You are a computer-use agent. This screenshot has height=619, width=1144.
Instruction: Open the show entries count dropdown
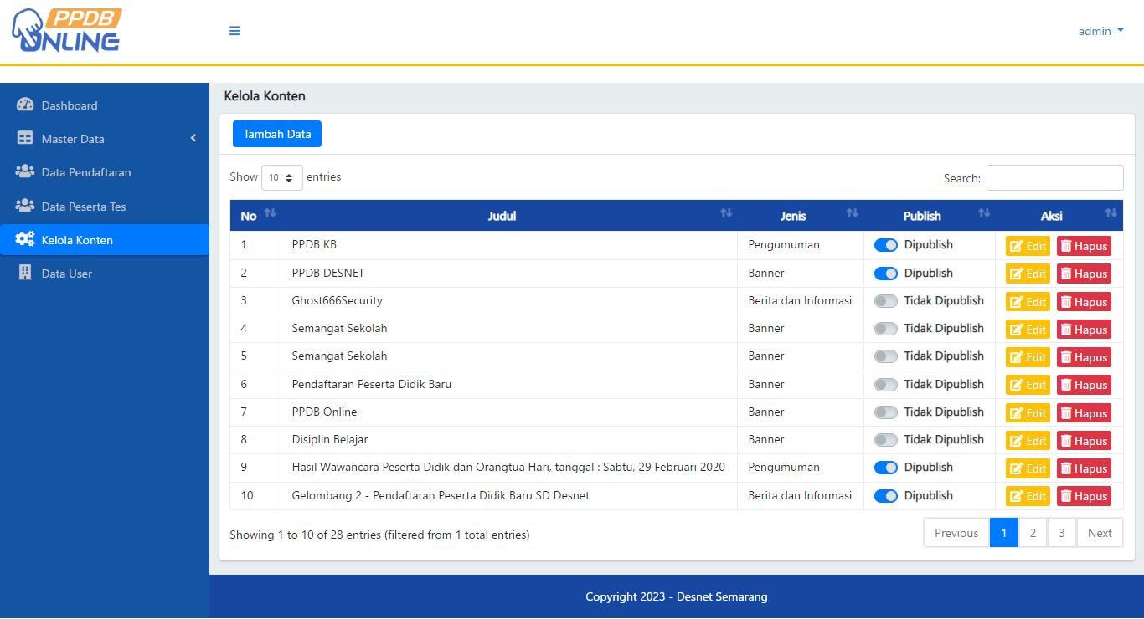point(281,177)
